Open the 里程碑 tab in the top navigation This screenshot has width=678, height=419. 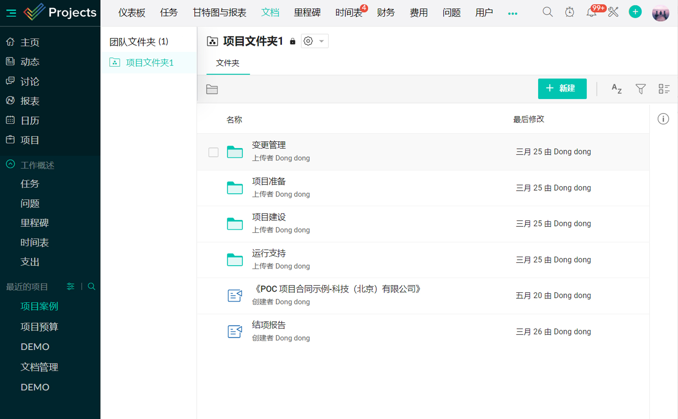pos(307,13)
